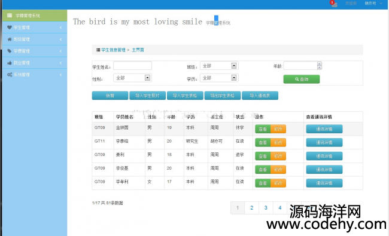The width and height of the screenshot is (389, 236).
Task: Open the mail notification icon with red badge
Action: [334, 4]
